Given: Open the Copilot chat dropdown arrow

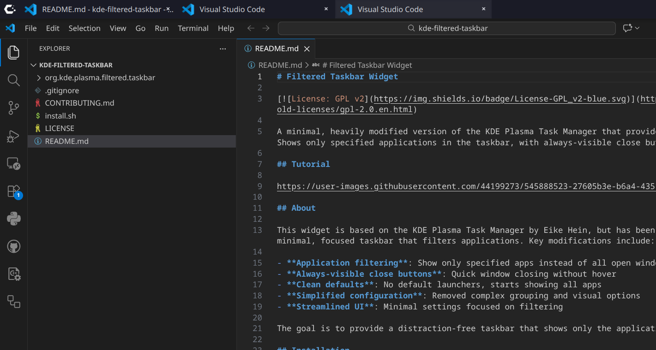Looking at the screenshot, I should 638,28.
